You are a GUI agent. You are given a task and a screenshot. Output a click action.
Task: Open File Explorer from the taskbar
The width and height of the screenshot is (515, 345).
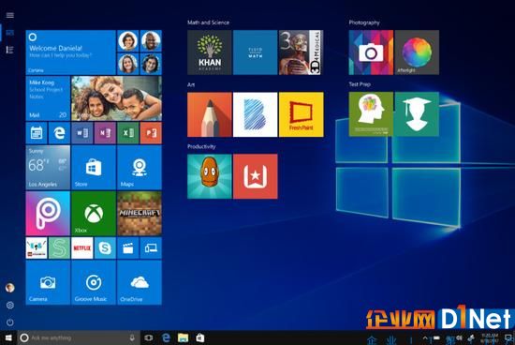point(183,337)
